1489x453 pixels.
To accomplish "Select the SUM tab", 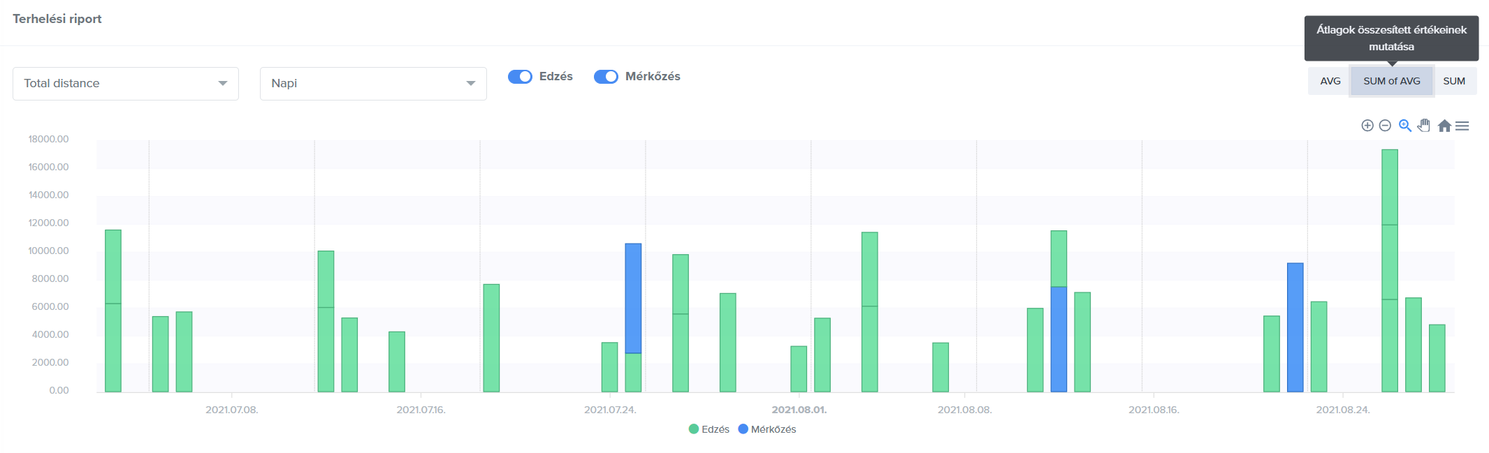I will click(x=1454, y=81).
